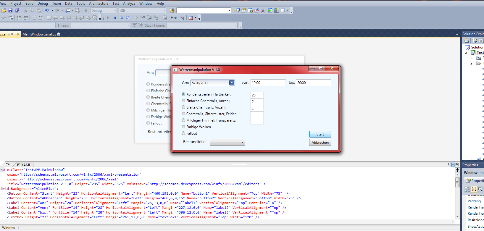Toggle Hex display button
The height and width of the screenshot is (231, 484).
point(174,18)
